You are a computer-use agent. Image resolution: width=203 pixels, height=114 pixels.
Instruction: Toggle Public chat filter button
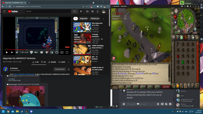click(129, 87)
